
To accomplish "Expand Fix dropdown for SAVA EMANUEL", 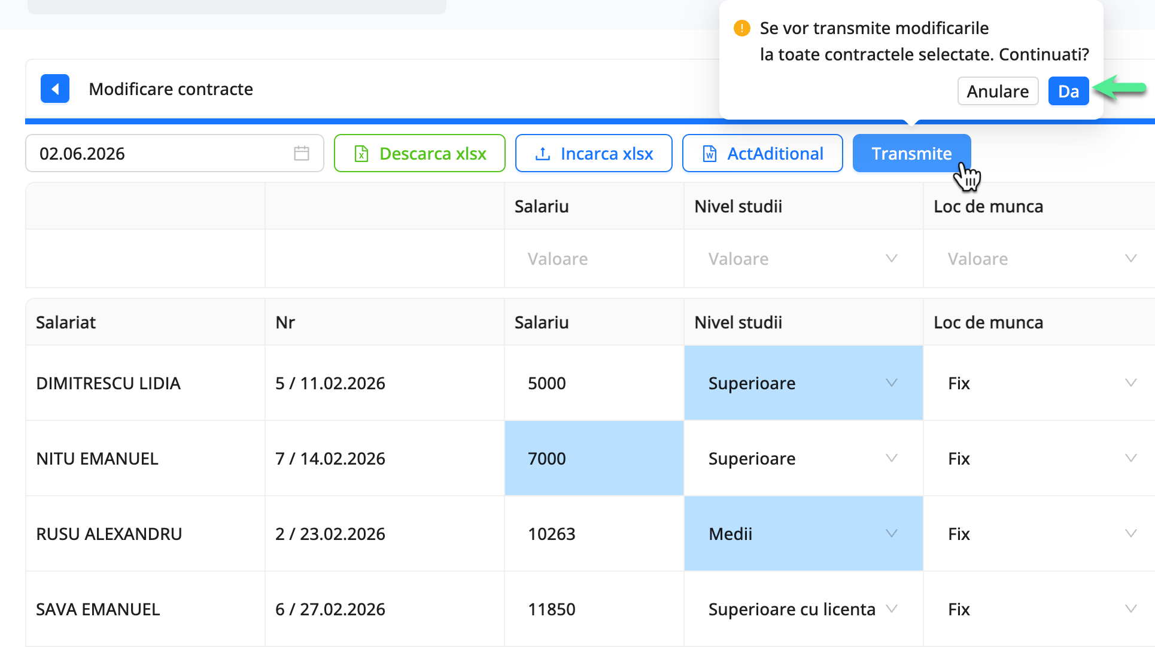I will (x=1130, y=609).
